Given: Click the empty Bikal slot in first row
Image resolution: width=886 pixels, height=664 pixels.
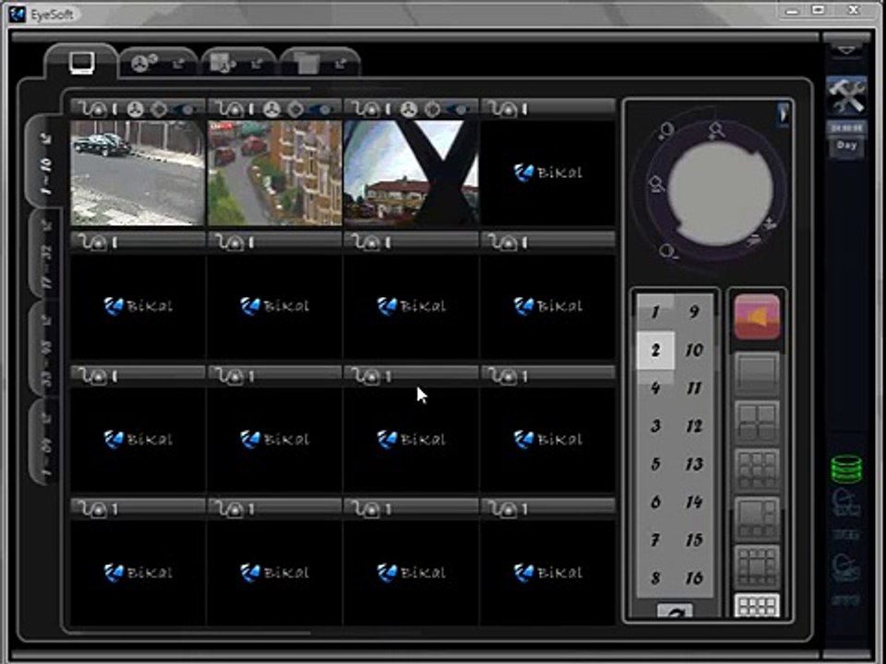Looking at the screenshot, I should [x=548, y=172].
